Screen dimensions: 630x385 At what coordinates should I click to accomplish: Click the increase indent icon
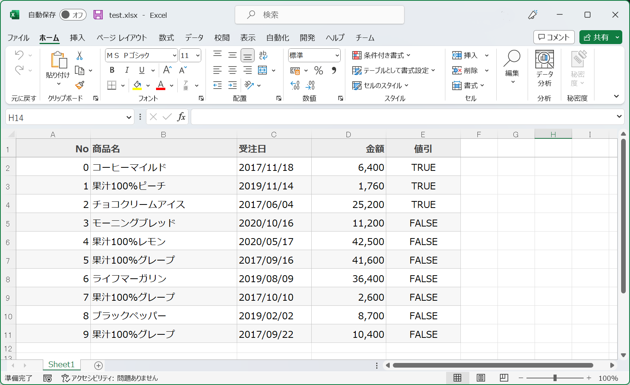tap(232, 85)
